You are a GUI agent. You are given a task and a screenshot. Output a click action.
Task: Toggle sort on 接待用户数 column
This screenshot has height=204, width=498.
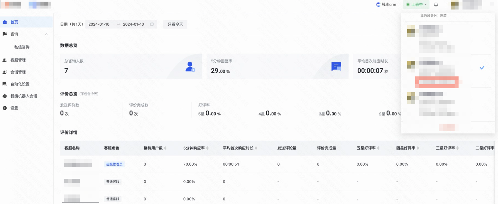coord(165,148)
